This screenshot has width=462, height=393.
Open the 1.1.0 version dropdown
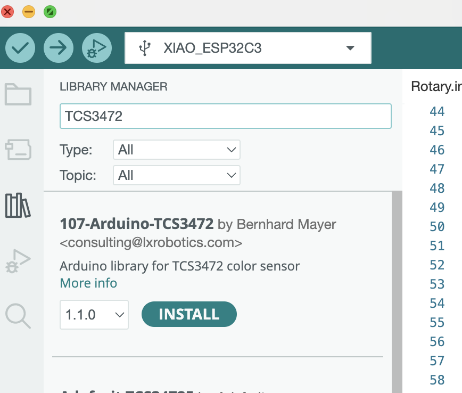pos(94,315)
